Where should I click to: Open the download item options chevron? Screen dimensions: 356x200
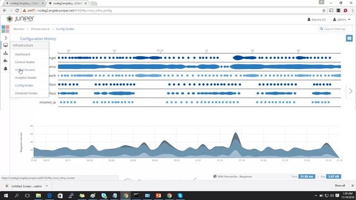(47, 186)
